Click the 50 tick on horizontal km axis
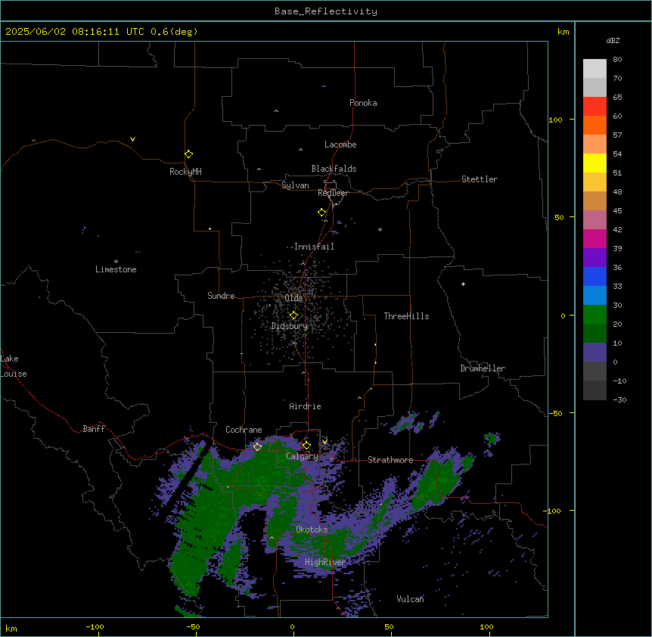The image size is (652, 637). click(388, 626)
